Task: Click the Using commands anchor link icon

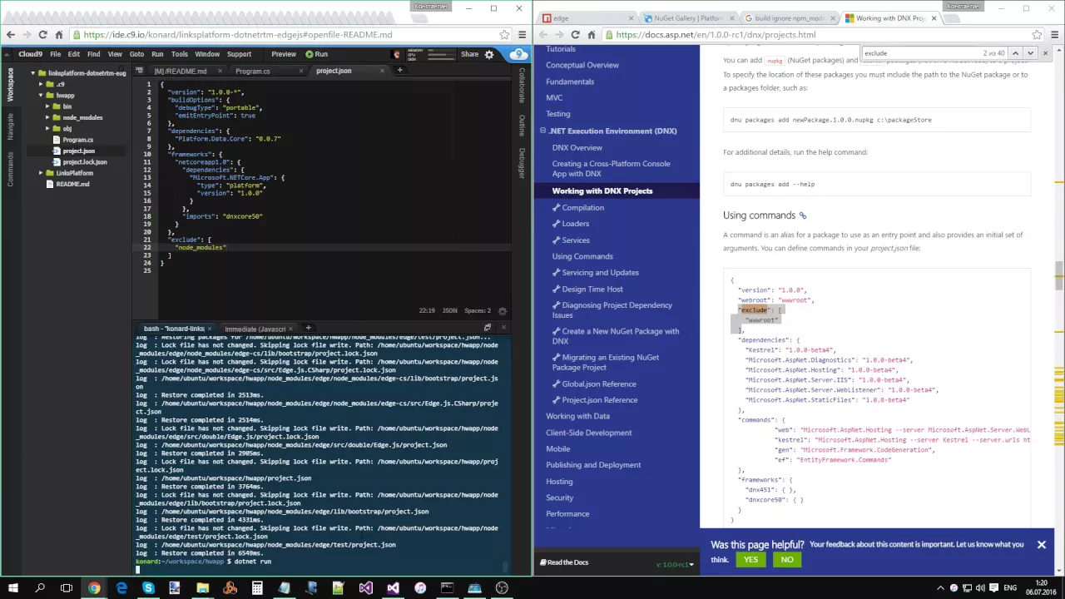Action: click(803, 215)
